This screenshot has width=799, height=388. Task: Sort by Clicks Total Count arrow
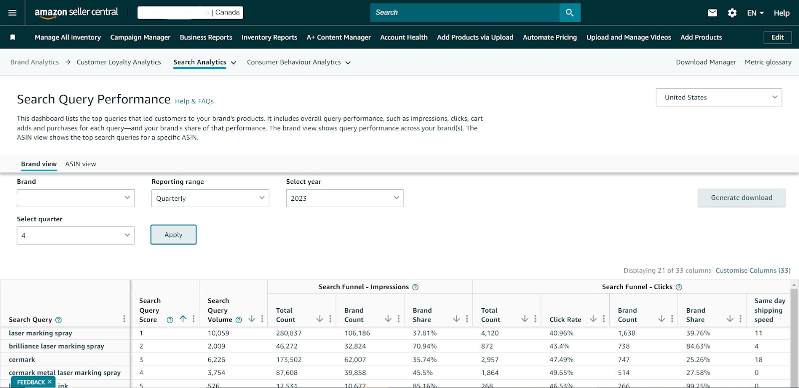click(525, 319)
